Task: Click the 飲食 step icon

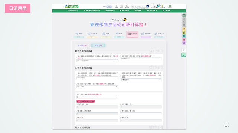Action: point(117,34)
